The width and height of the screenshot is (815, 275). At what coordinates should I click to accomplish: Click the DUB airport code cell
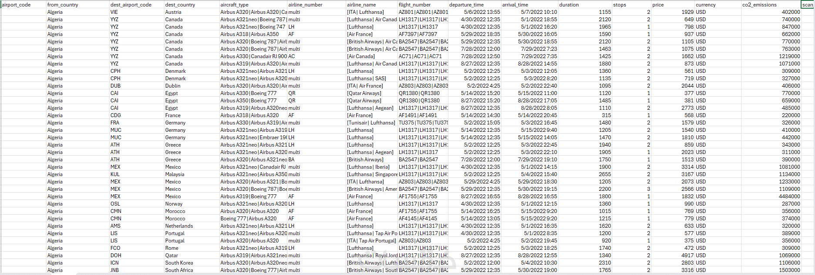137,86
